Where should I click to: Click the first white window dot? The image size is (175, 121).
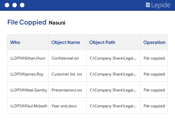(x=7, y=5)
